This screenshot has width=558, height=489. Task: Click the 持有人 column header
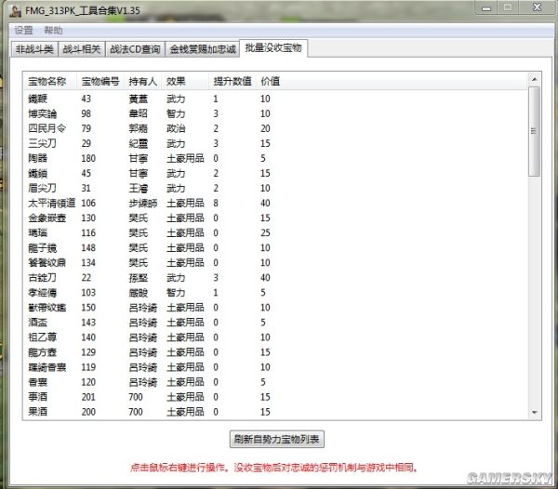pos(143,82)
